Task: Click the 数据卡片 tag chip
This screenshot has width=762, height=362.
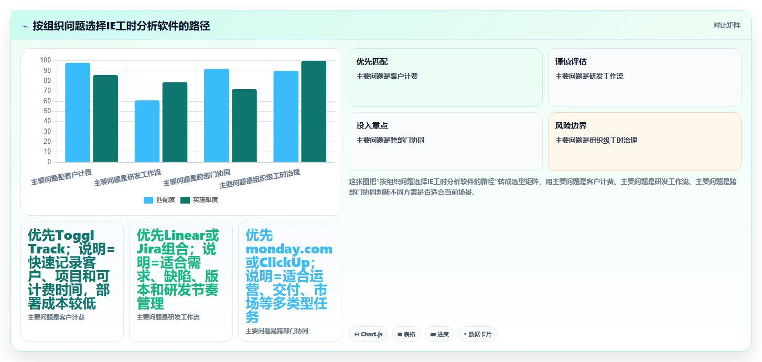Action: [x=477, y=334]
